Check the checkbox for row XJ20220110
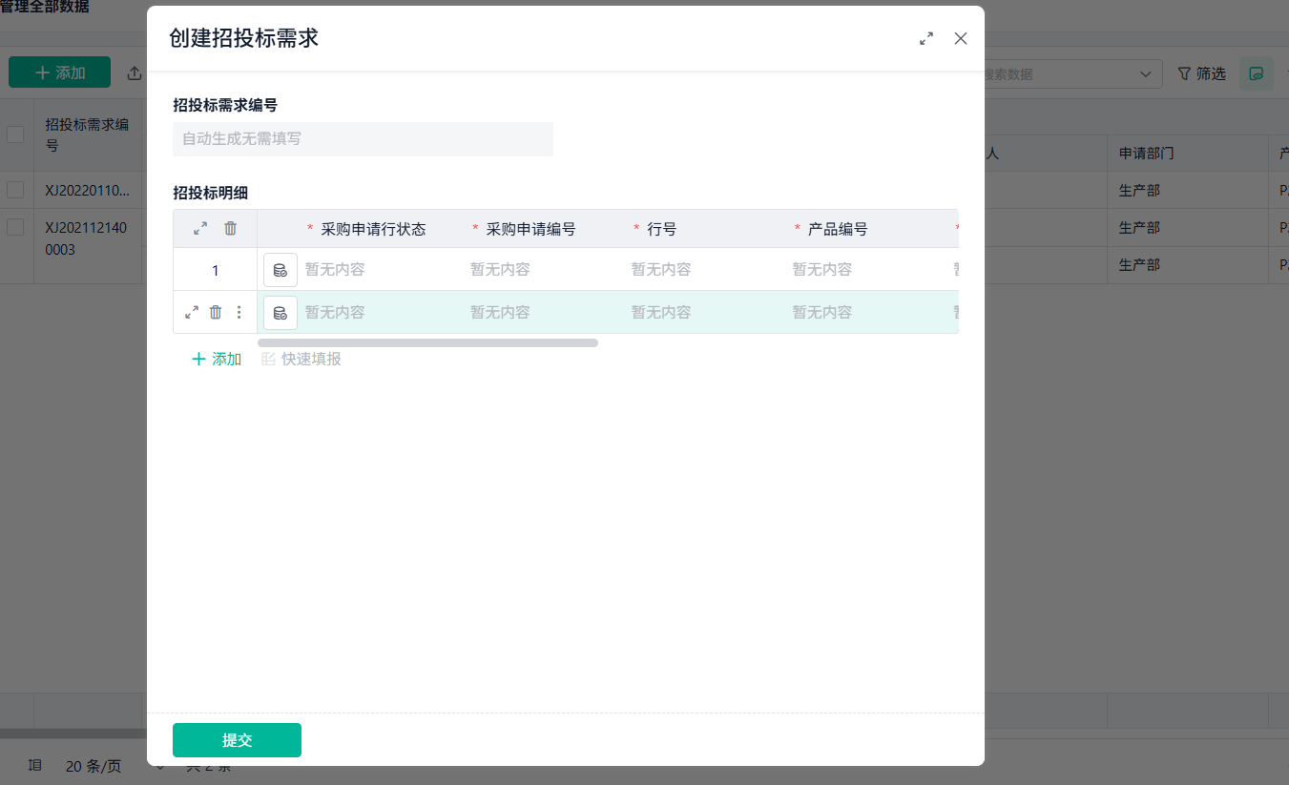The width and height of the screenshot is (1289, 785). click(15, 190)
